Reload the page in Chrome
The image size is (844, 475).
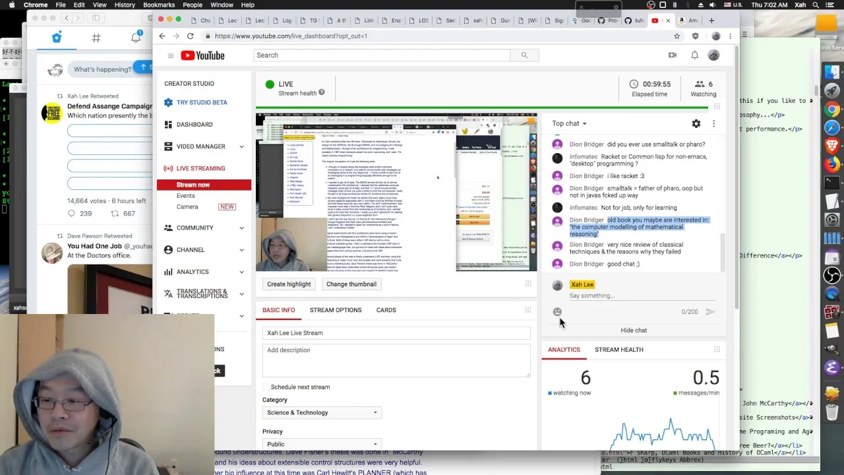tap(190, 36)
